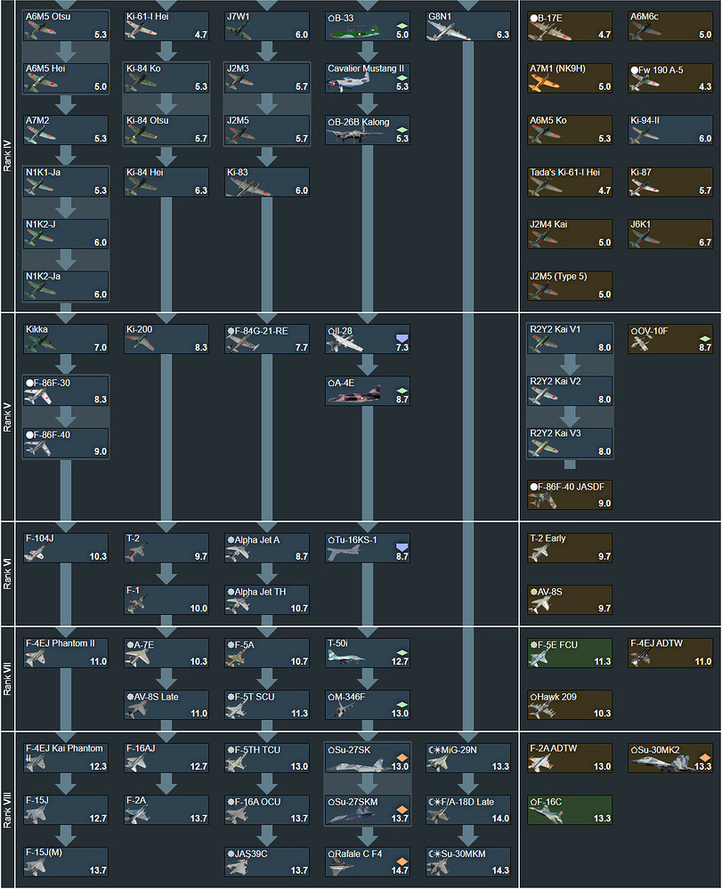Choose the R2Y2 Kai V3 card
The image size is (722, 889).
point(570,442)
